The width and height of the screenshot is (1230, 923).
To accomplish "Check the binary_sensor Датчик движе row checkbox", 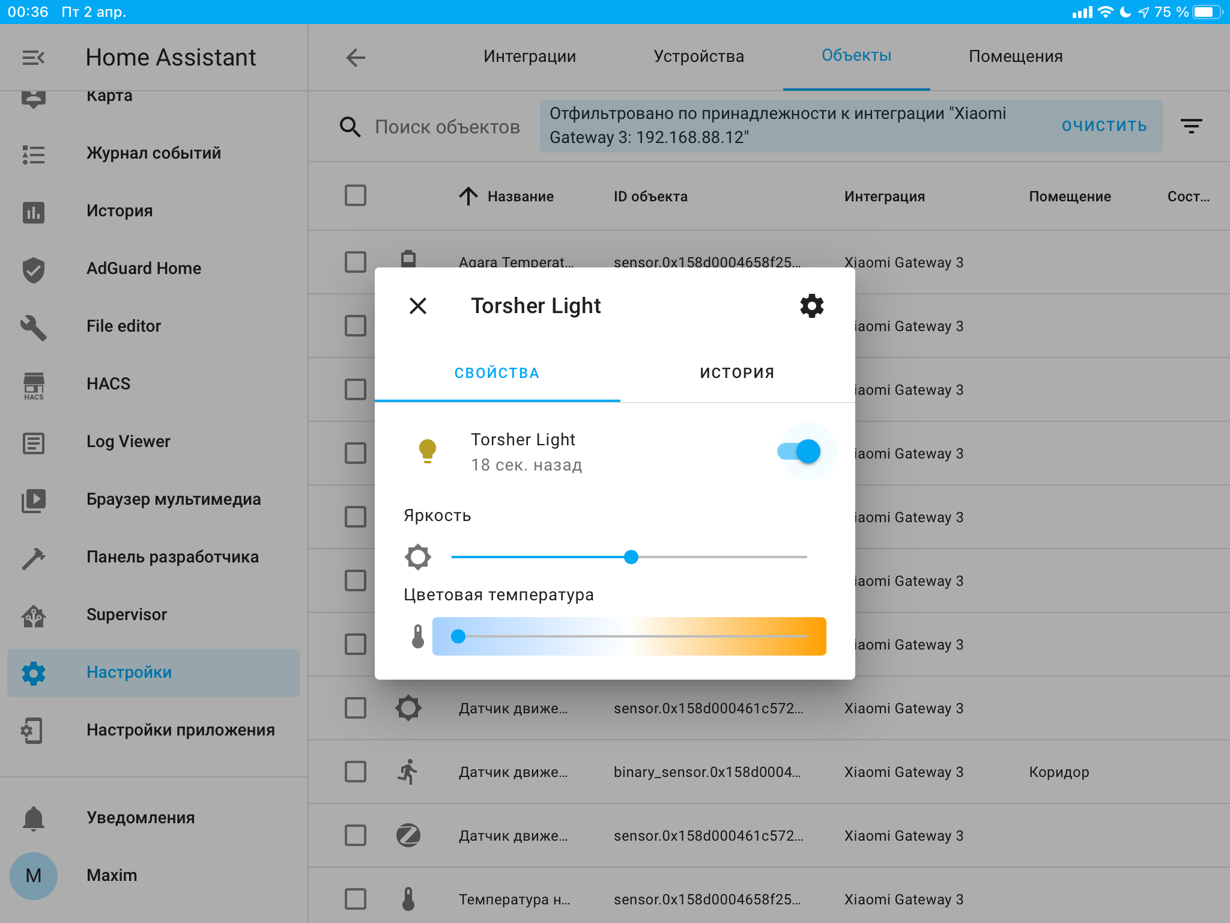I will tap(356, 772).
